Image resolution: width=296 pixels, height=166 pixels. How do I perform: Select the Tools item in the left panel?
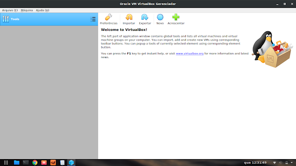click(49, 19)
